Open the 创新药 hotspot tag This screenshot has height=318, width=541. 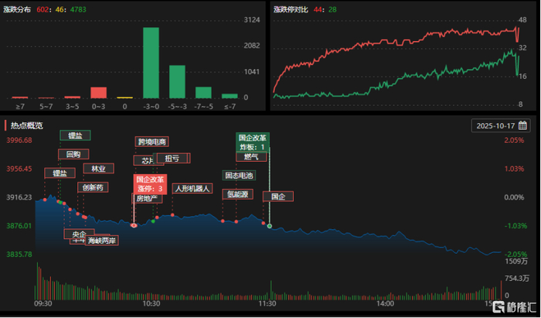(x=93, y=187)
